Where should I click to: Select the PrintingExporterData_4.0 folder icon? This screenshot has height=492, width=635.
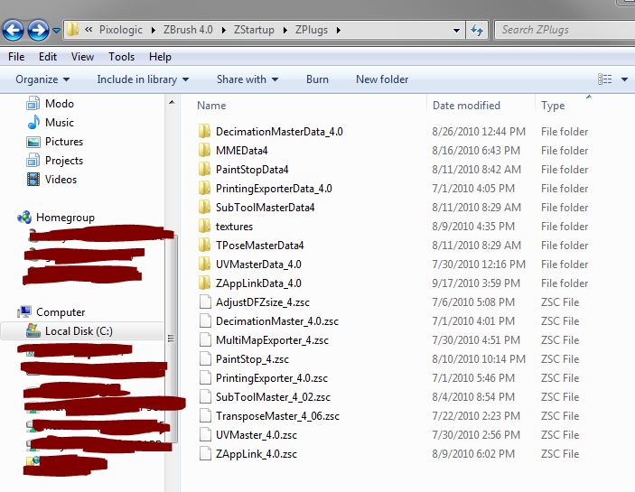(x=204, y=189)
